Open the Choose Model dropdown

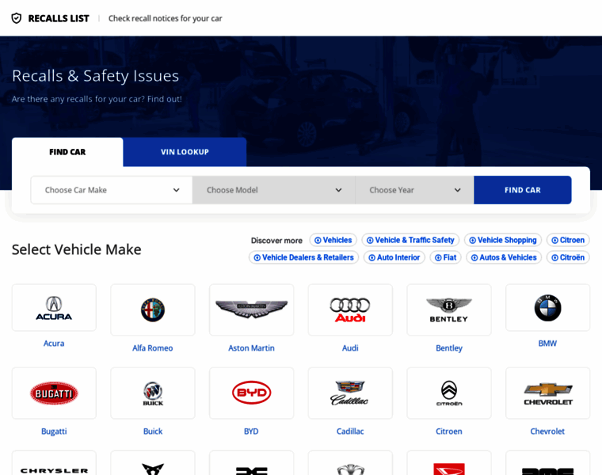(273, 190)
